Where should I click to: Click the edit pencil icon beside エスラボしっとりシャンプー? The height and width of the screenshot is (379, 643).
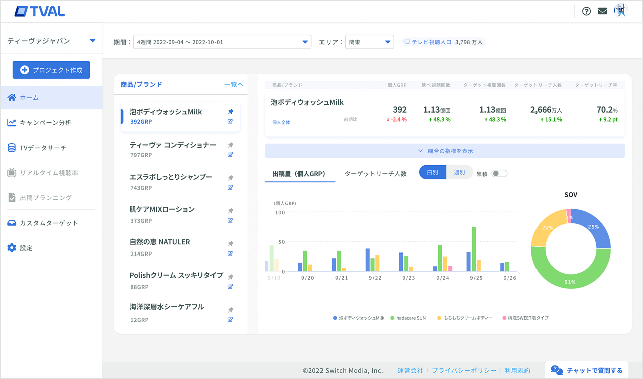pos(230,188)
